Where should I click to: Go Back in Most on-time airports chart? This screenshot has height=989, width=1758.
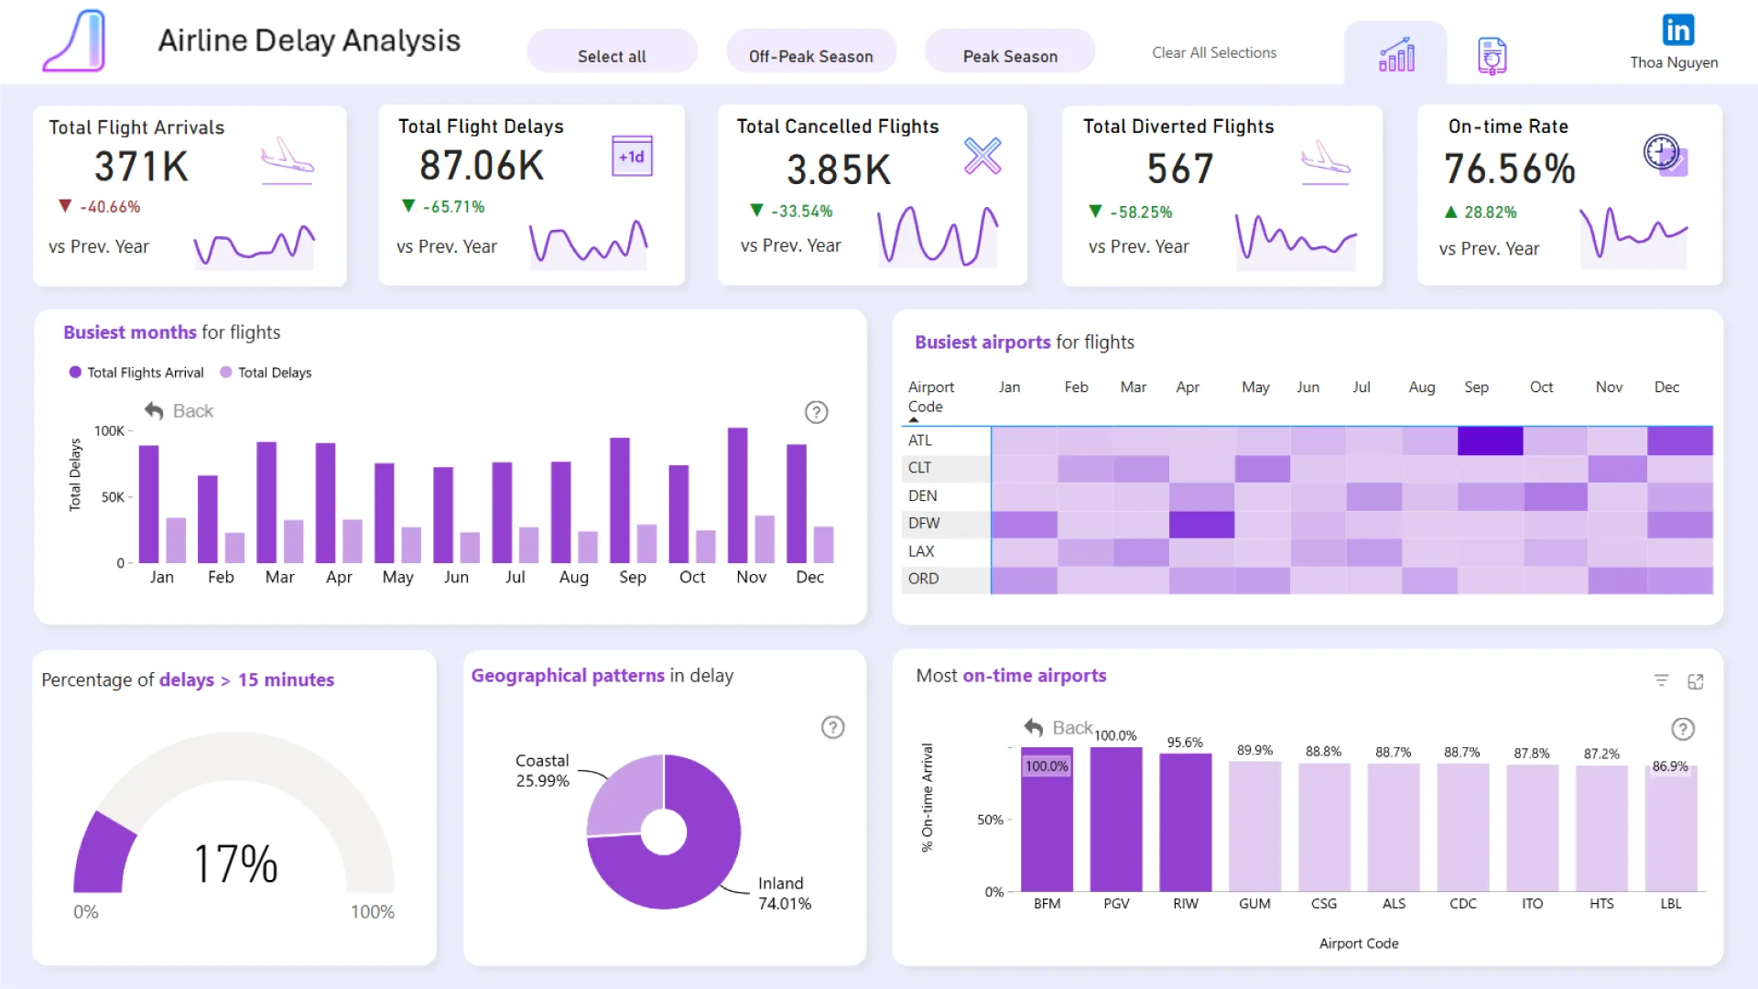(x=1058, y=728)
